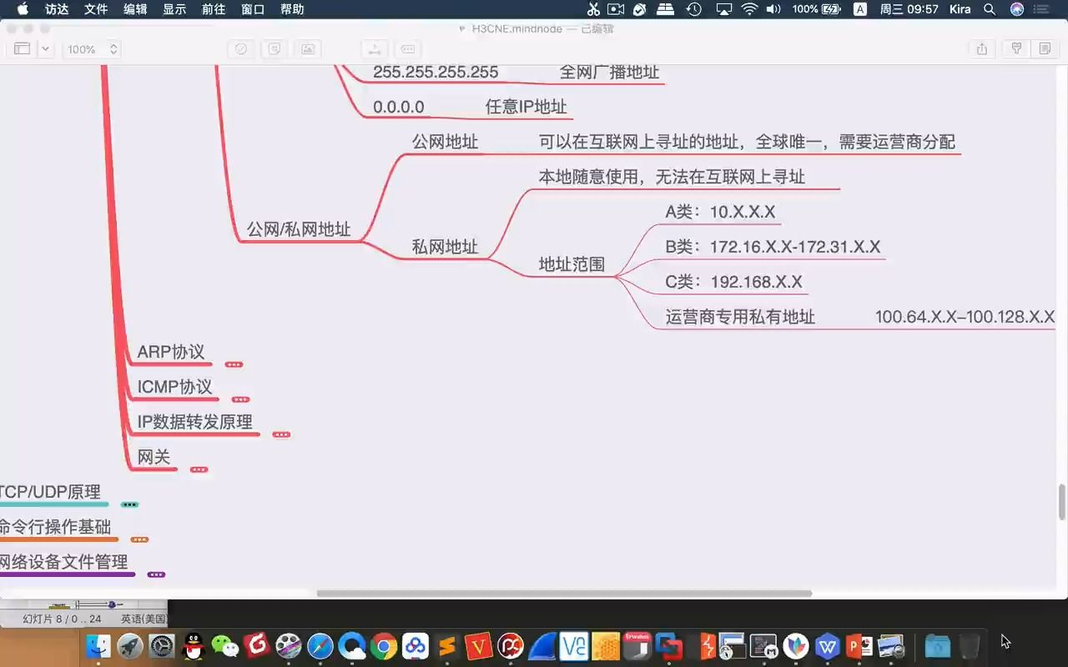Select the 100.64.X.X–100.128.X.X node
This screenshot has width=1068, height=667.
(965, 317)
